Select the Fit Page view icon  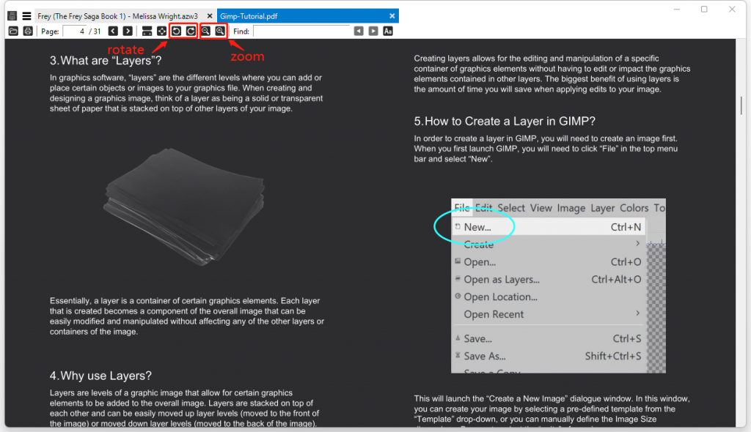161,31
